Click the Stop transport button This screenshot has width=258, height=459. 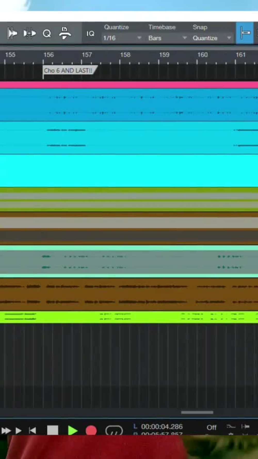[x=53, y=430]
